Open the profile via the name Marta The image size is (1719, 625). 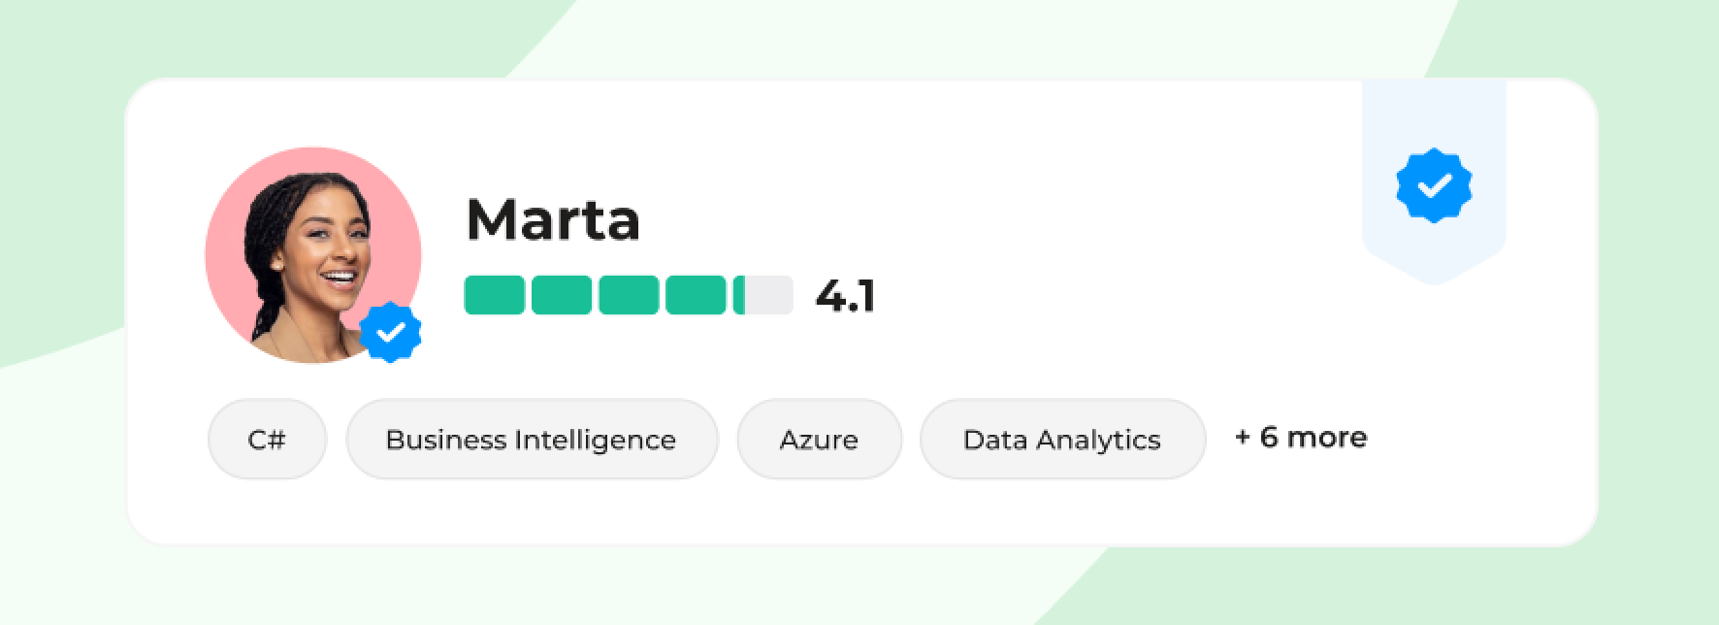pos(553,219)
